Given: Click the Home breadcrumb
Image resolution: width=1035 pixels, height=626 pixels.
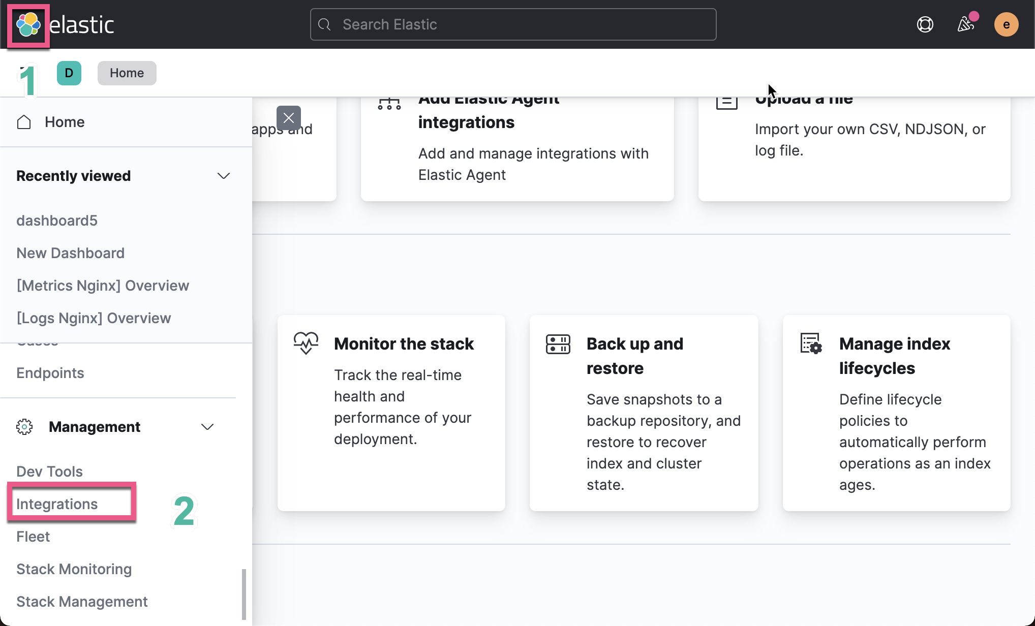Looking at the screenshot, I should [x=127, y=73].
